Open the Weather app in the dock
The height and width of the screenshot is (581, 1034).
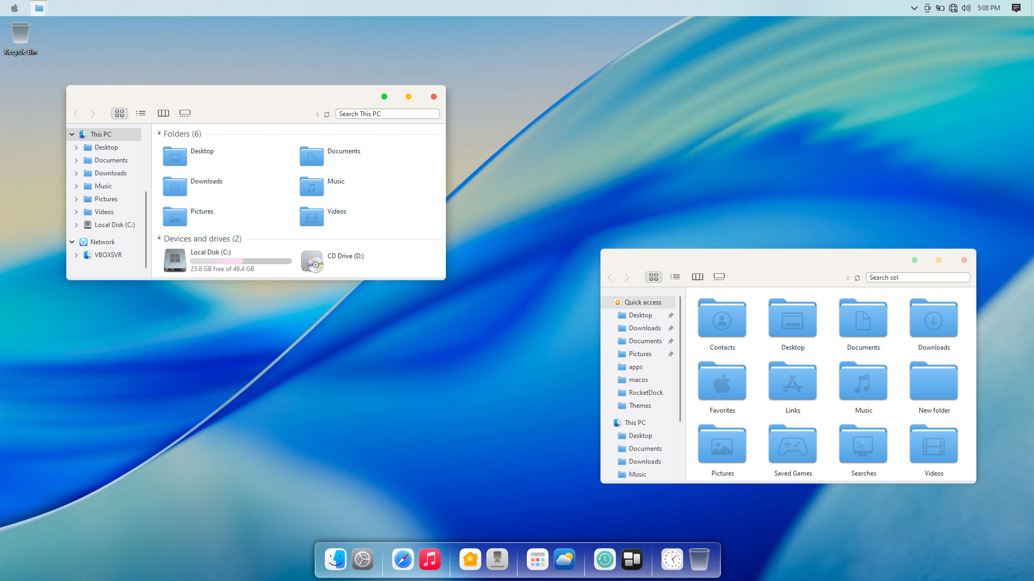click(x=565, y=559)
